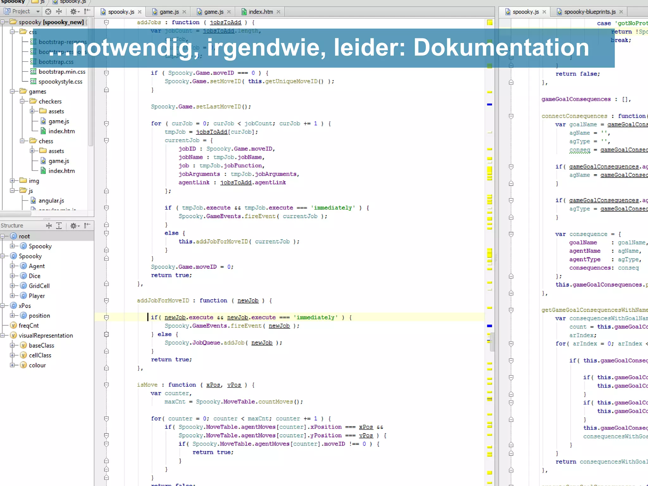The width and height of the screenshot is (648, 486).
Task: Select angular.js in the js folder
Action: (x=51, y=201)
